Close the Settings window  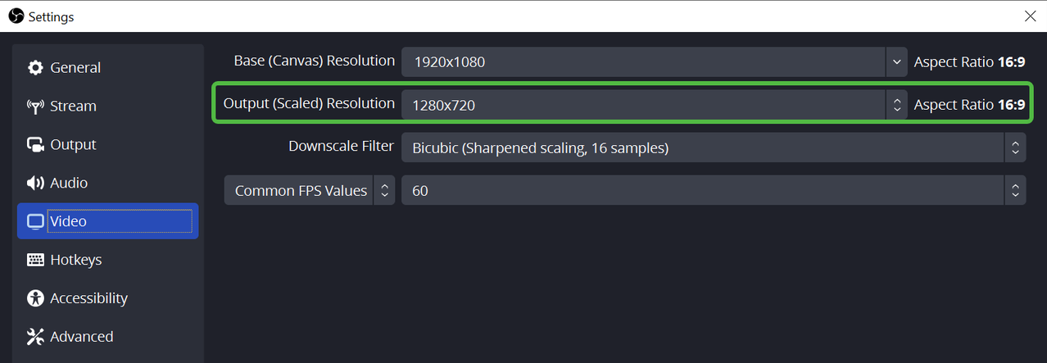(x=1030, y=16)
